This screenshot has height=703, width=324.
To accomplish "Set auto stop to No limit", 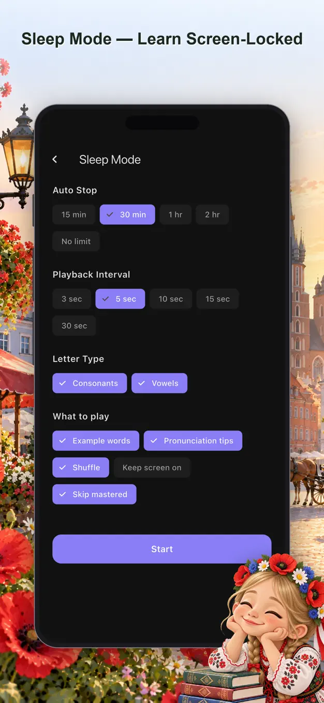I will point(76,241).
